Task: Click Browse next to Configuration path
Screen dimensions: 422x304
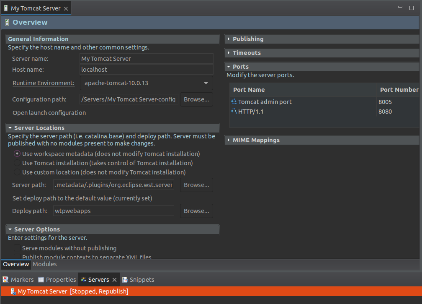Action: 196,99
